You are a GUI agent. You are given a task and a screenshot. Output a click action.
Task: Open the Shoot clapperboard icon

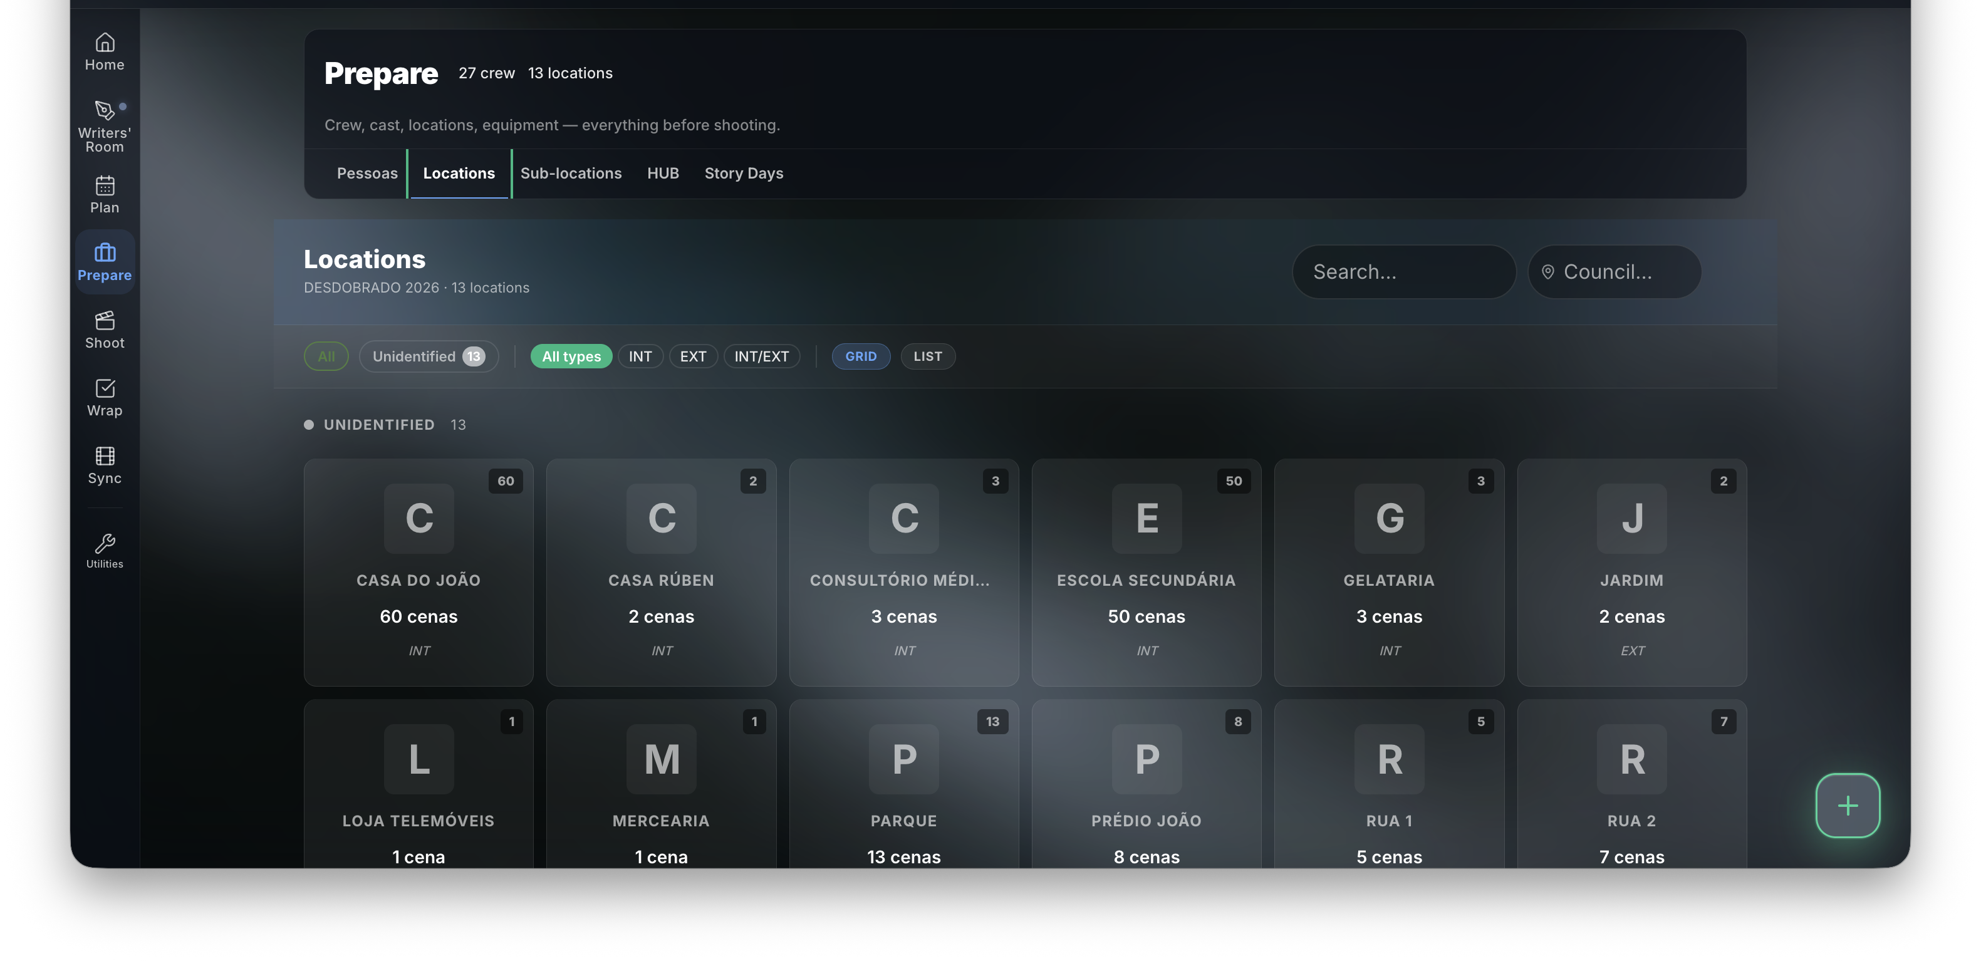click(105, 320)
